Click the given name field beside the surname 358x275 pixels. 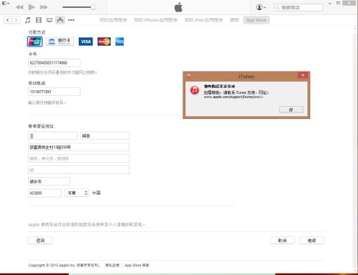[x=105, y=136]
